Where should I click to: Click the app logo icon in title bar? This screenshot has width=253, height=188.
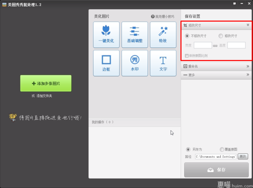point(4,5)
